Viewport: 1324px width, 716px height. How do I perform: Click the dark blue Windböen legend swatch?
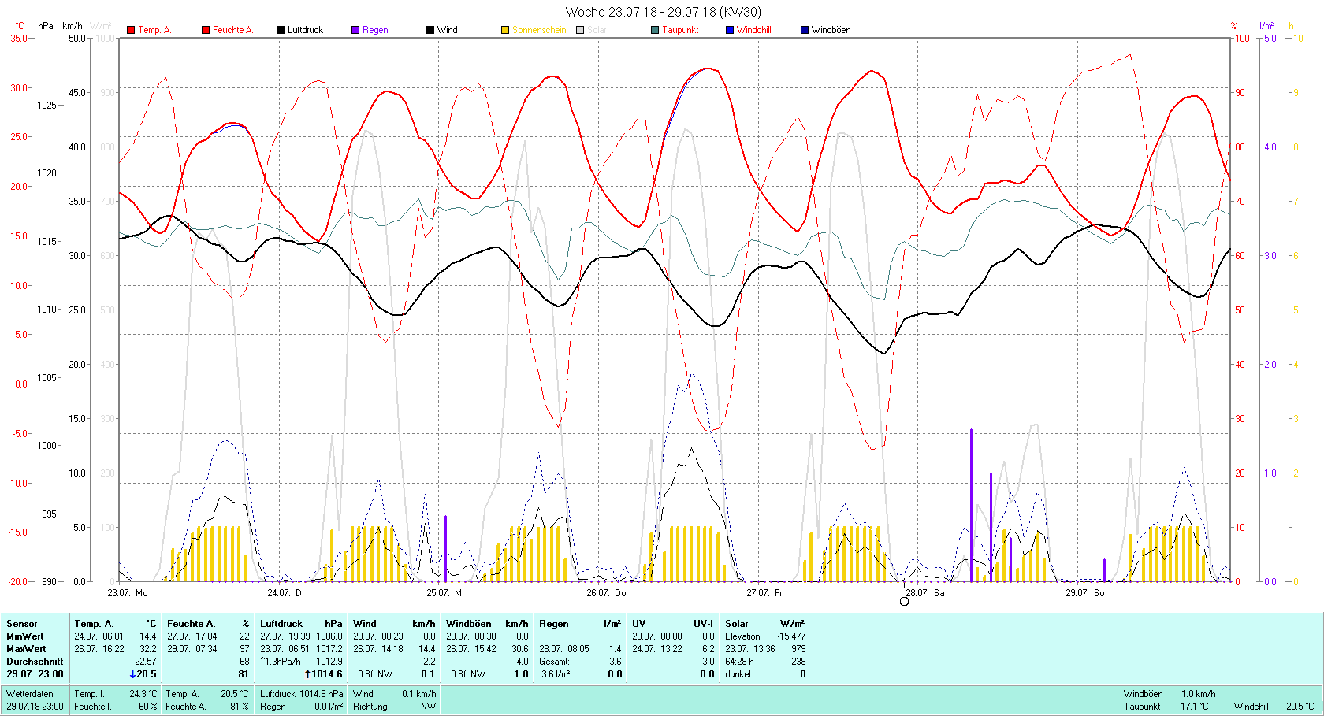click(x=805, y=30)
